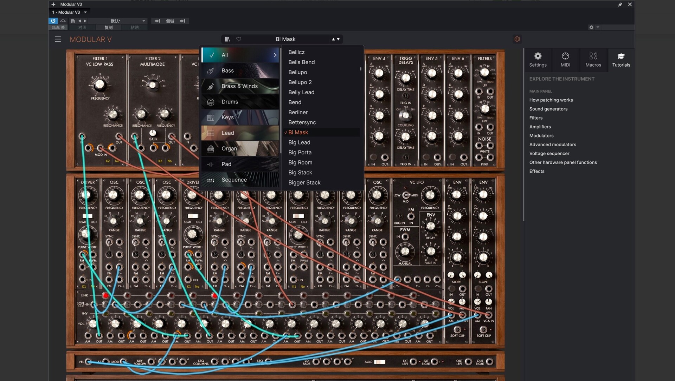The height and width of the screenshot is (381, 675).
Task: Load the Berliner preset
Action: tap(321, 112)
